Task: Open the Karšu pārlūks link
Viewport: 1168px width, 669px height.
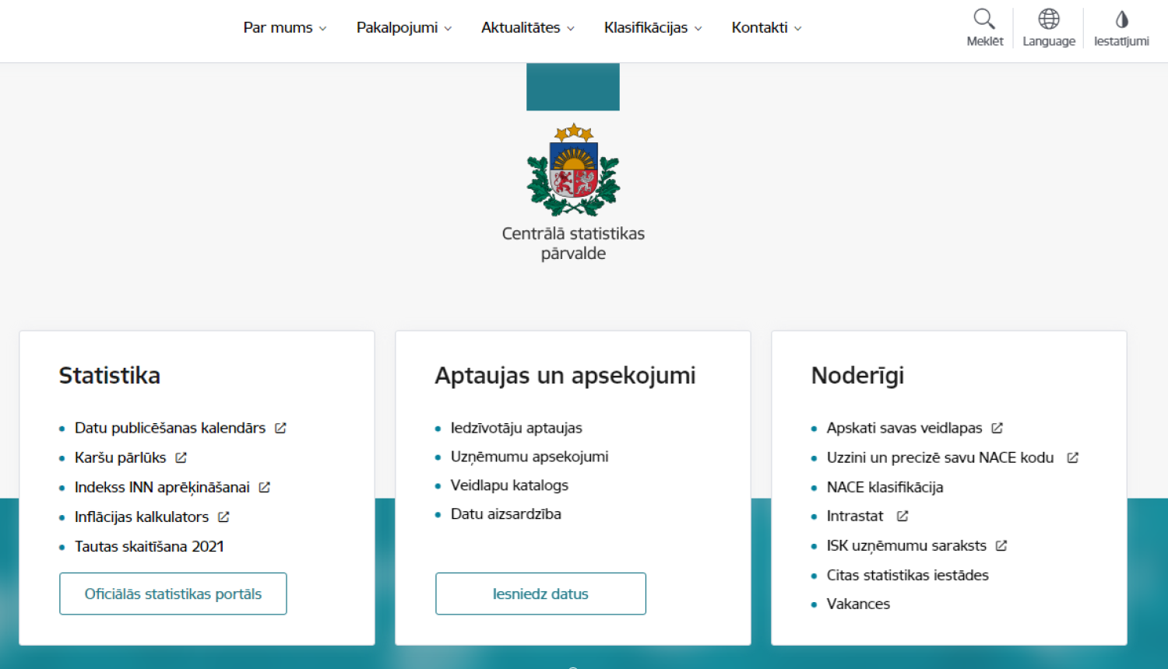Action: tap(121, 457)
